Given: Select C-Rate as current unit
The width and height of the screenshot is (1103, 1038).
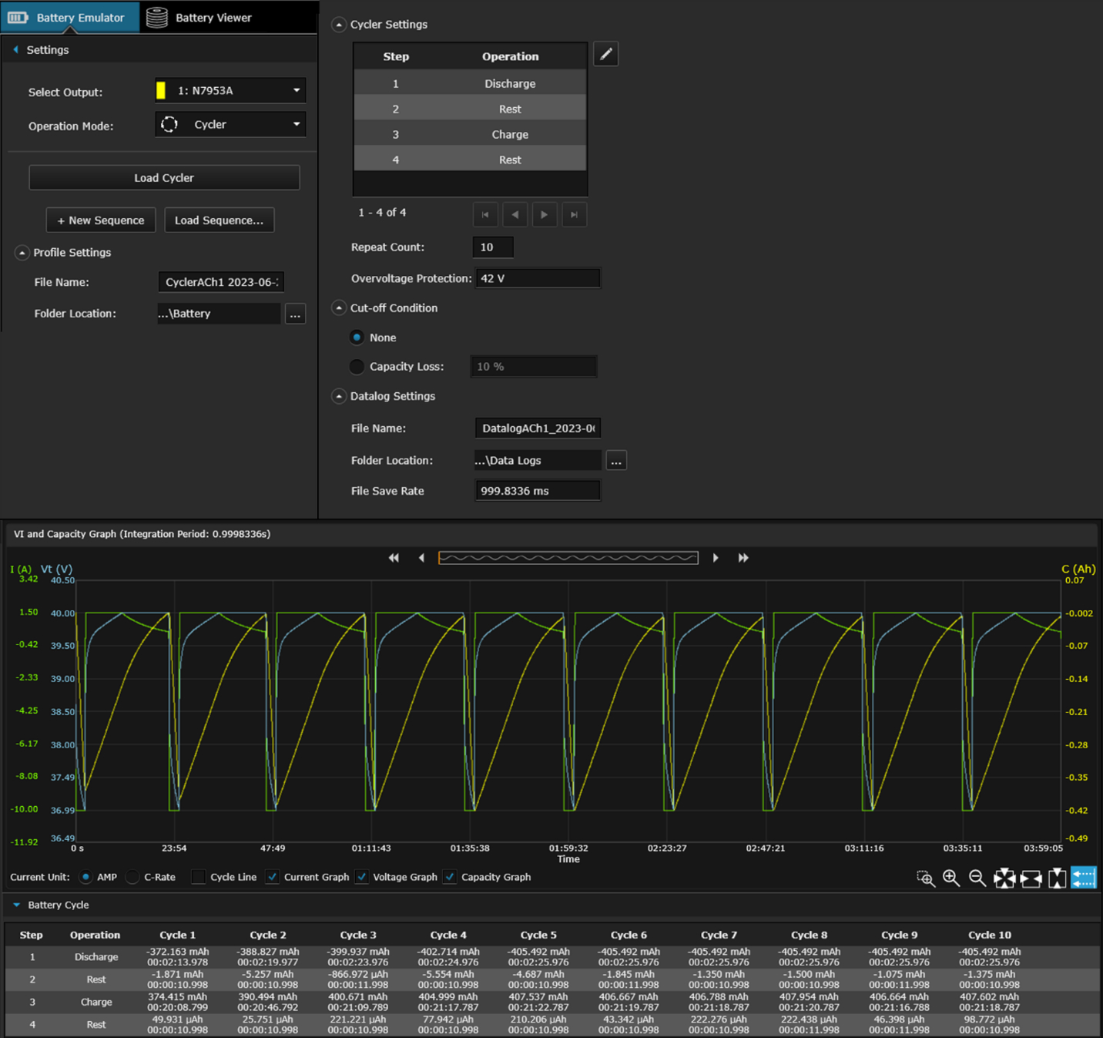Looking at the screenshot, I should click(x=133, y=877).
